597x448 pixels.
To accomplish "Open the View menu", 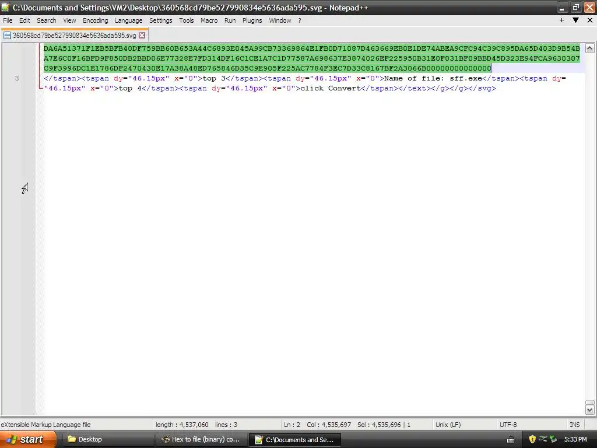I will (69, 20).
